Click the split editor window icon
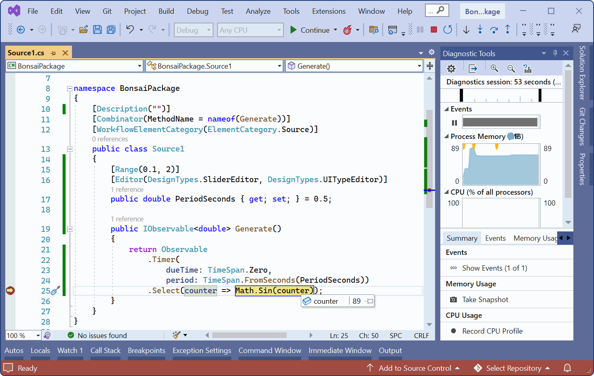594x376 pixels. 430,65
